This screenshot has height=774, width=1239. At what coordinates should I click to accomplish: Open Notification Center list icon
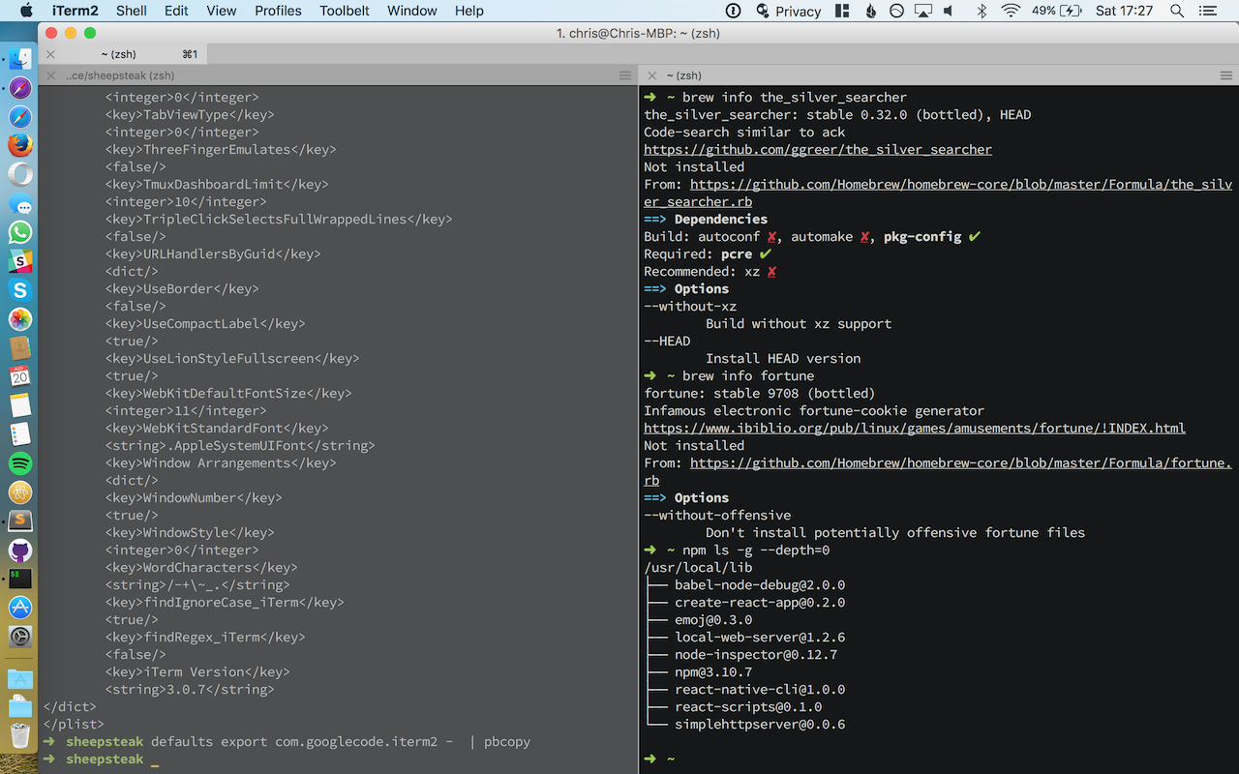pyautogui.click(x=1207, y=11)
